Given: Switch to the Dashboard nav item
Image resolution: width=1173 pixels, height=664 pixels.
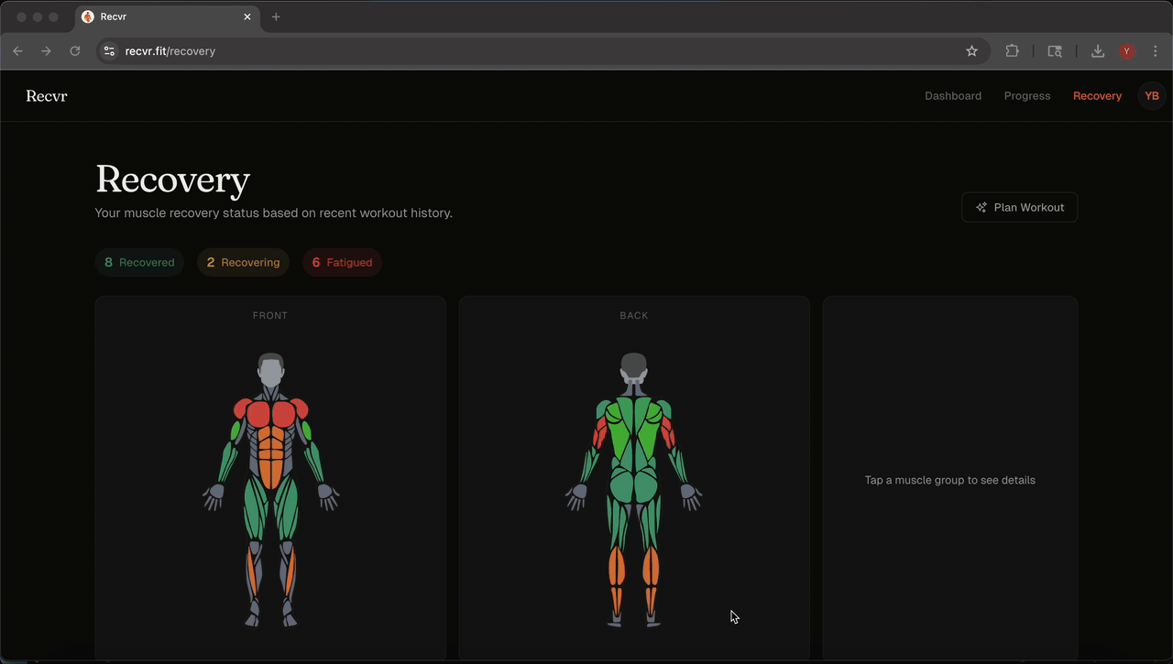Looking at the screenshot, I should click(x=953, y=95).
